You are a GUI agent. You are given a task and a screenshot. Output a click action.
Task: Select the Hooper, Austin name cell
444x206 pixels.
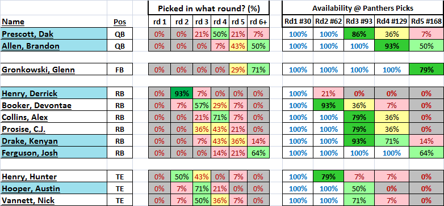click(x=53, y=188)
